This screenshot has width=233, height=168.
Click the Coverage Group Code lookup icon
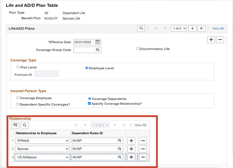tap(97, 50)
